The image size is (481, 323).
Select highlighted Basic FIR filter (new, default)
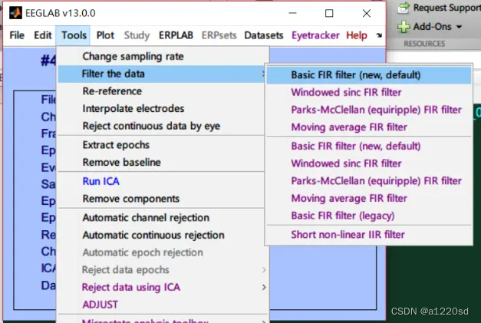tap(369, 75)
